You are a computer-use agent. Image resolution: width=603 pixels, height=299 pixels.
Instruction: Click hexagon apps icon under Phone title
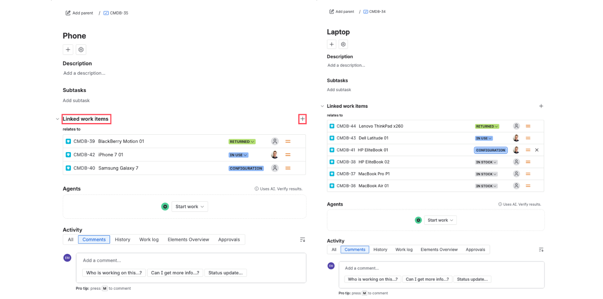[81, 50]
